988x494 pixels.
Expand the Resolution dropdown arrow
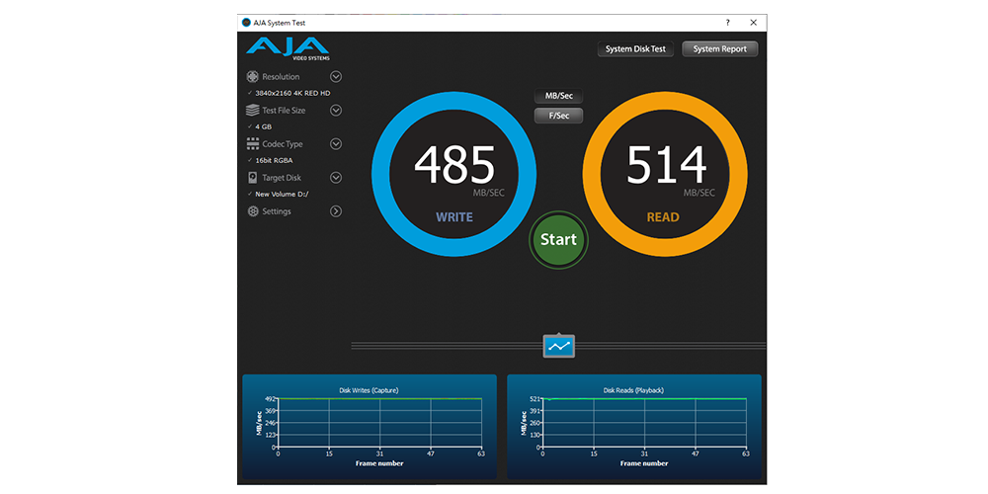(336, 77)
